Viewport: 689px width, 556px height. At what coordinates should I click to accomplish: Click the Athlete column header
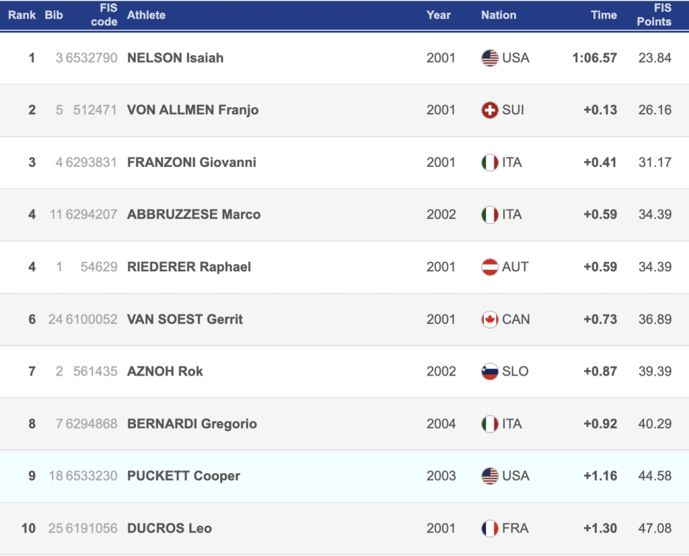point(146,15)
